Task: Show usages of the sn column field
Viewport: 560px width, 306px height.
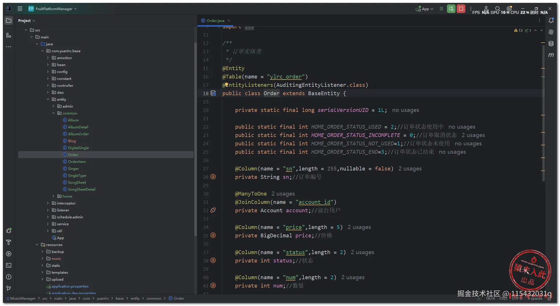Action: pos(410,168)
